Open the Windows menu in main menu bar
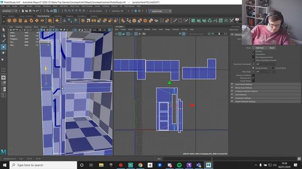The image size is (302, 169). pos(47,6)
